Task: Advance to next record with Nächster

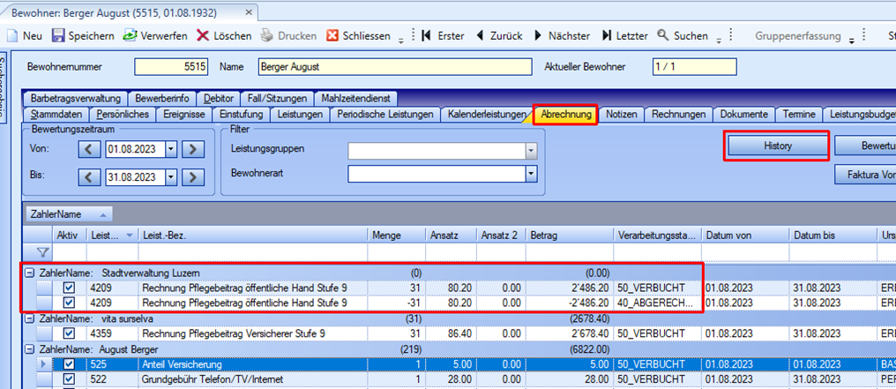Action: tap(561, 35)
